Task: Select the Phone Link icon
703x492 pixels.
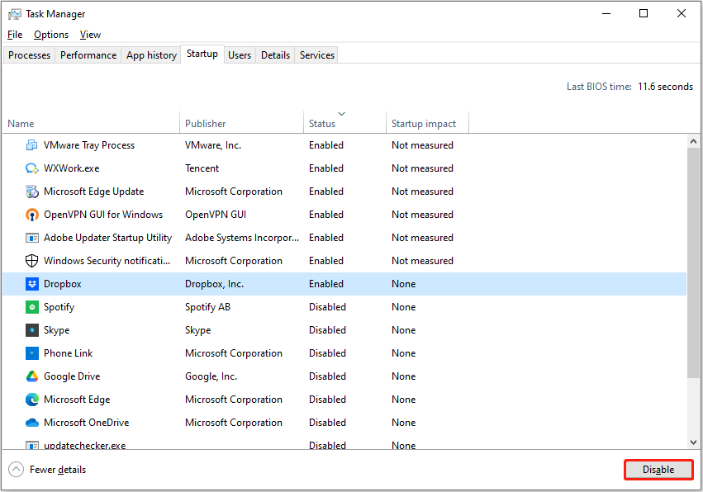Action: [31, 352]
